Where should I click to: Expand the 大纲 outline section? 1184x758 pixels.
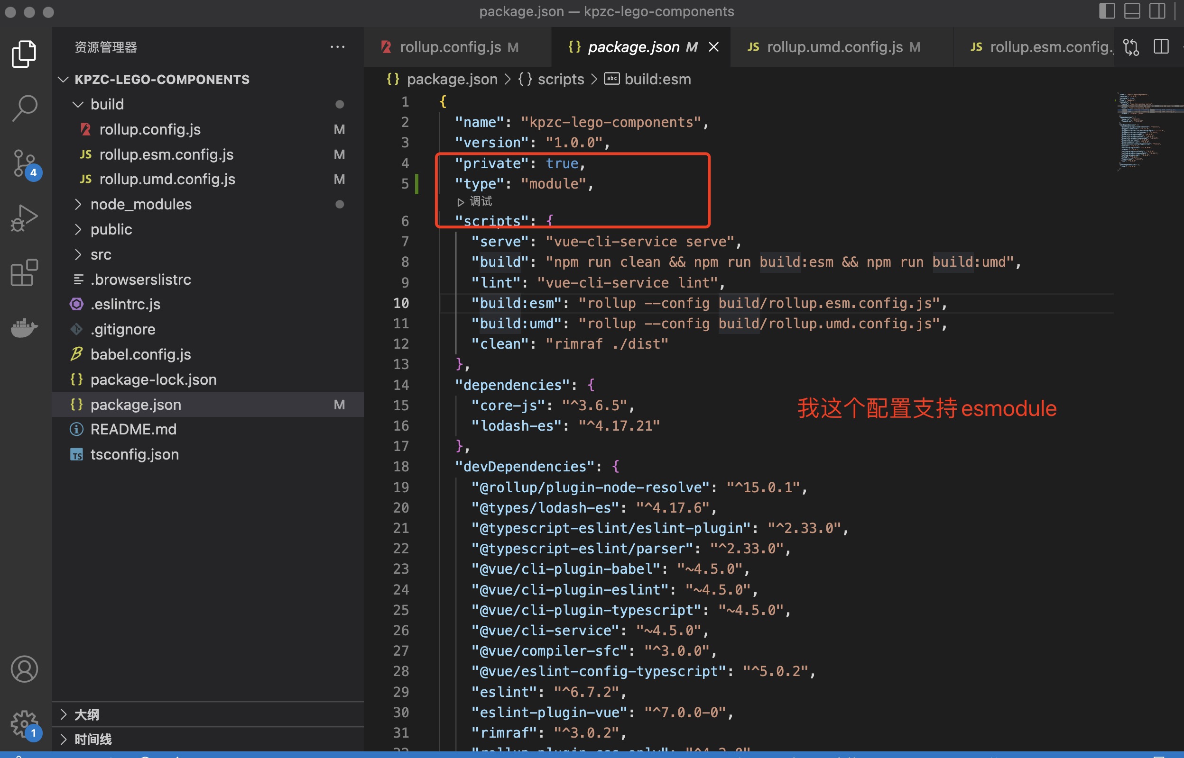[207, 715]
